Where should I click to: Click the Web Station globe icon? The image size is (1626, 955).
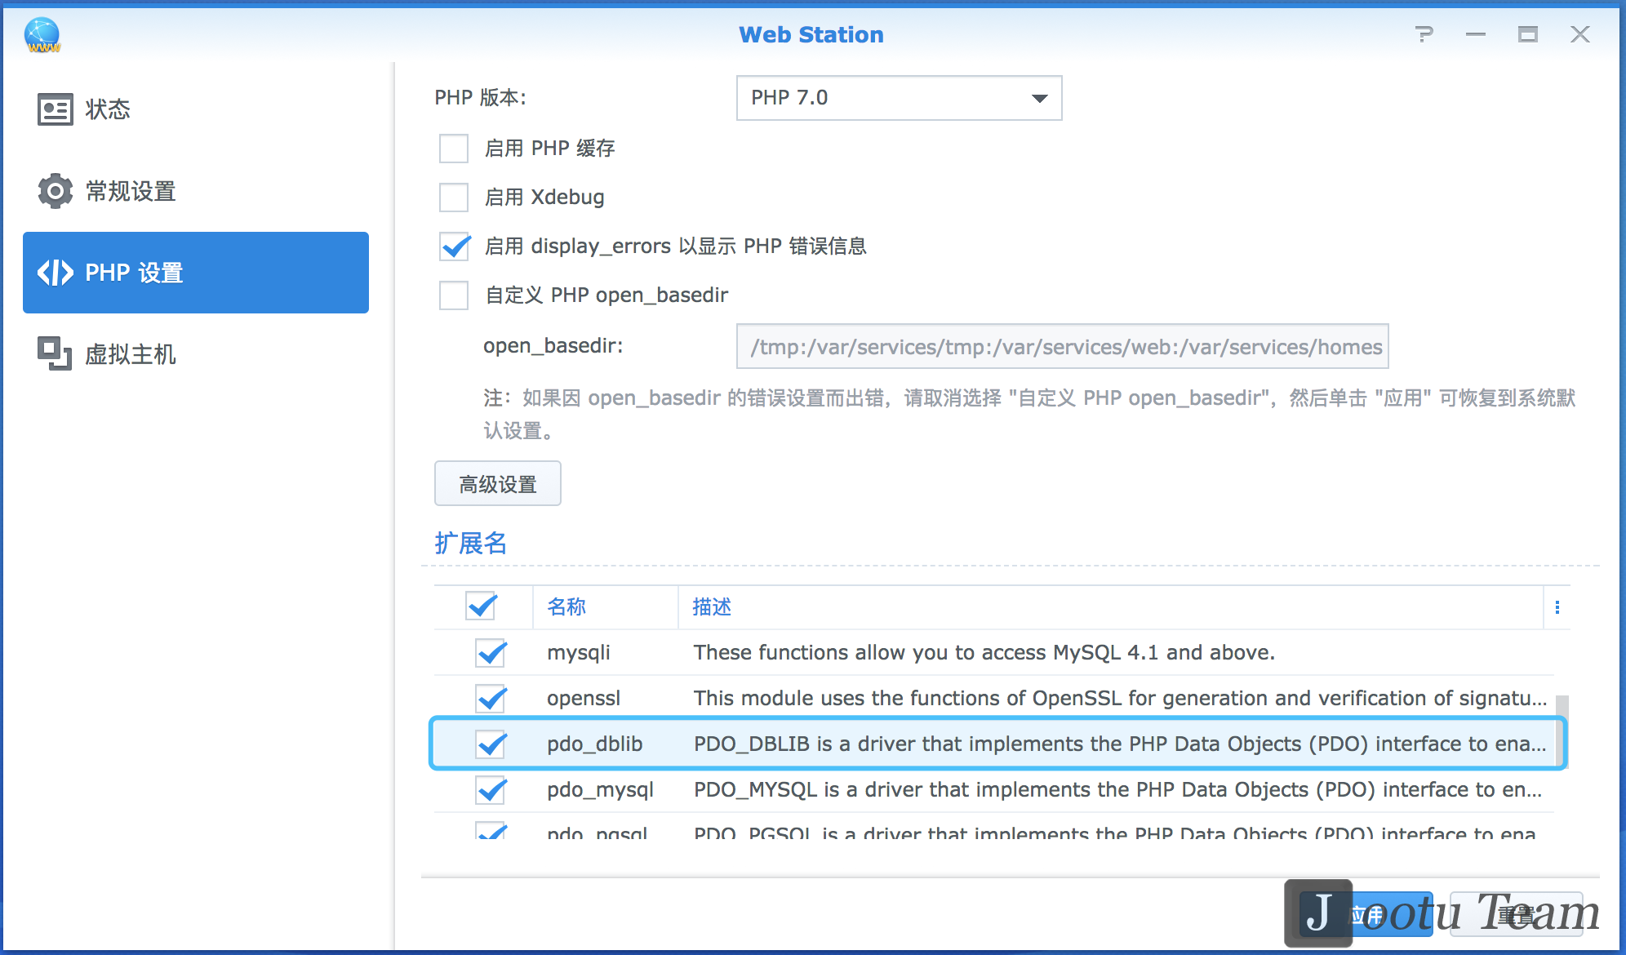(x=42, y=35)
